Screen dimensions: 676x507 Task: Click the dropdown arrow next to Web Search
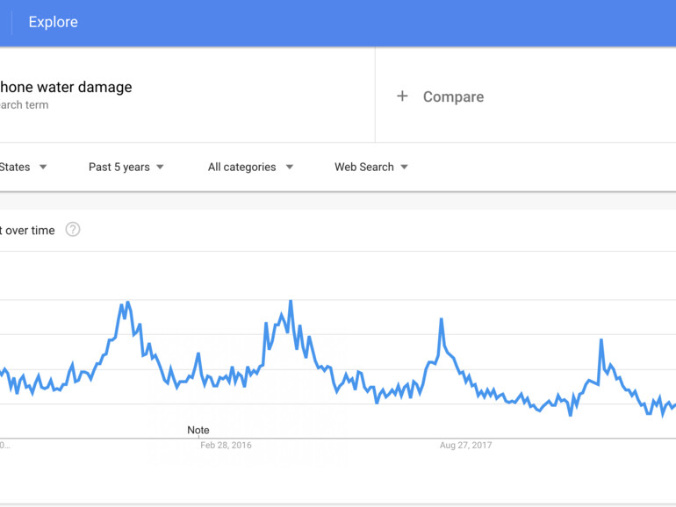click(x=404, y=167)
